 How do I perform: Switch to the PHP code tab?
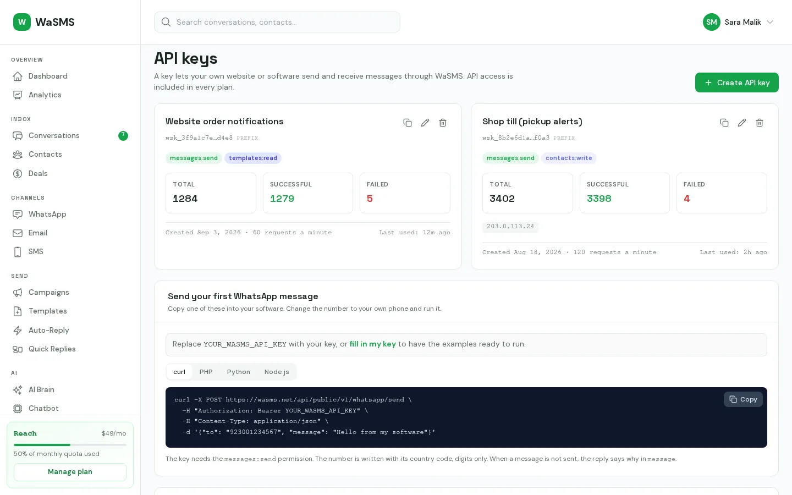point(206,372)
